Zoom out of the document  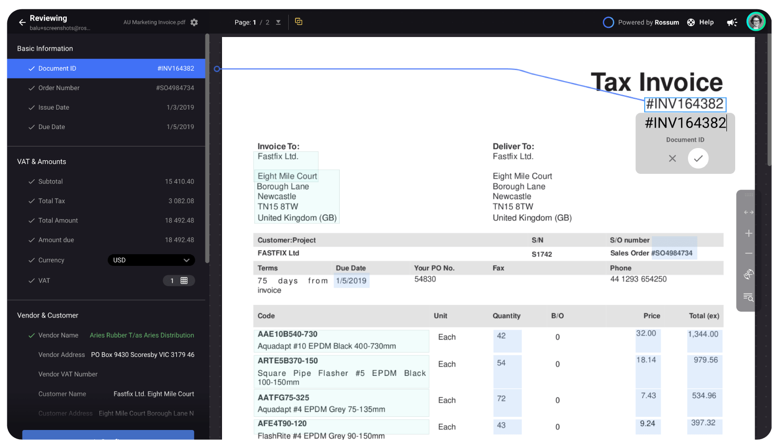[x=748, y=253]
